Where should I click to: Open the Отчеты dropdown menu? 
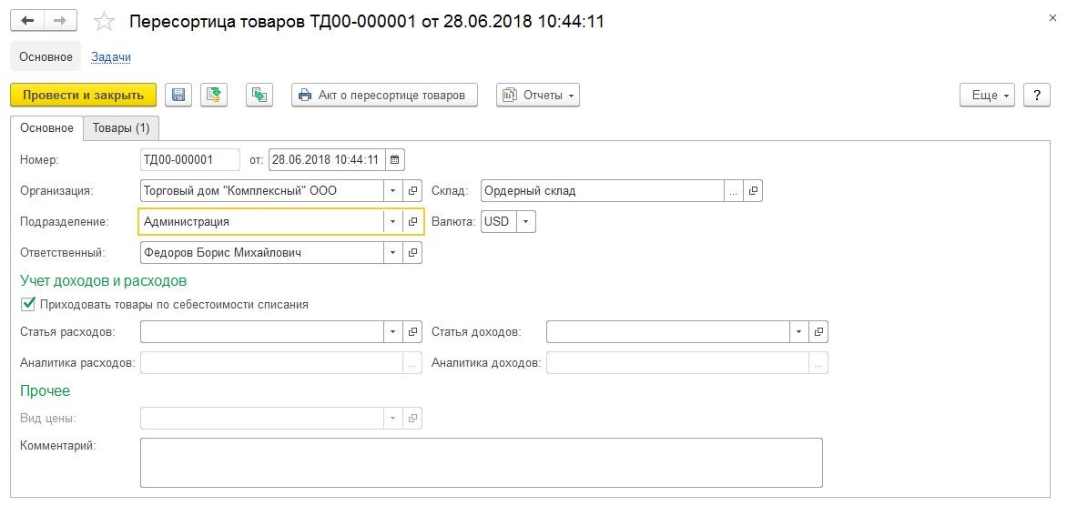pos(537,96)
